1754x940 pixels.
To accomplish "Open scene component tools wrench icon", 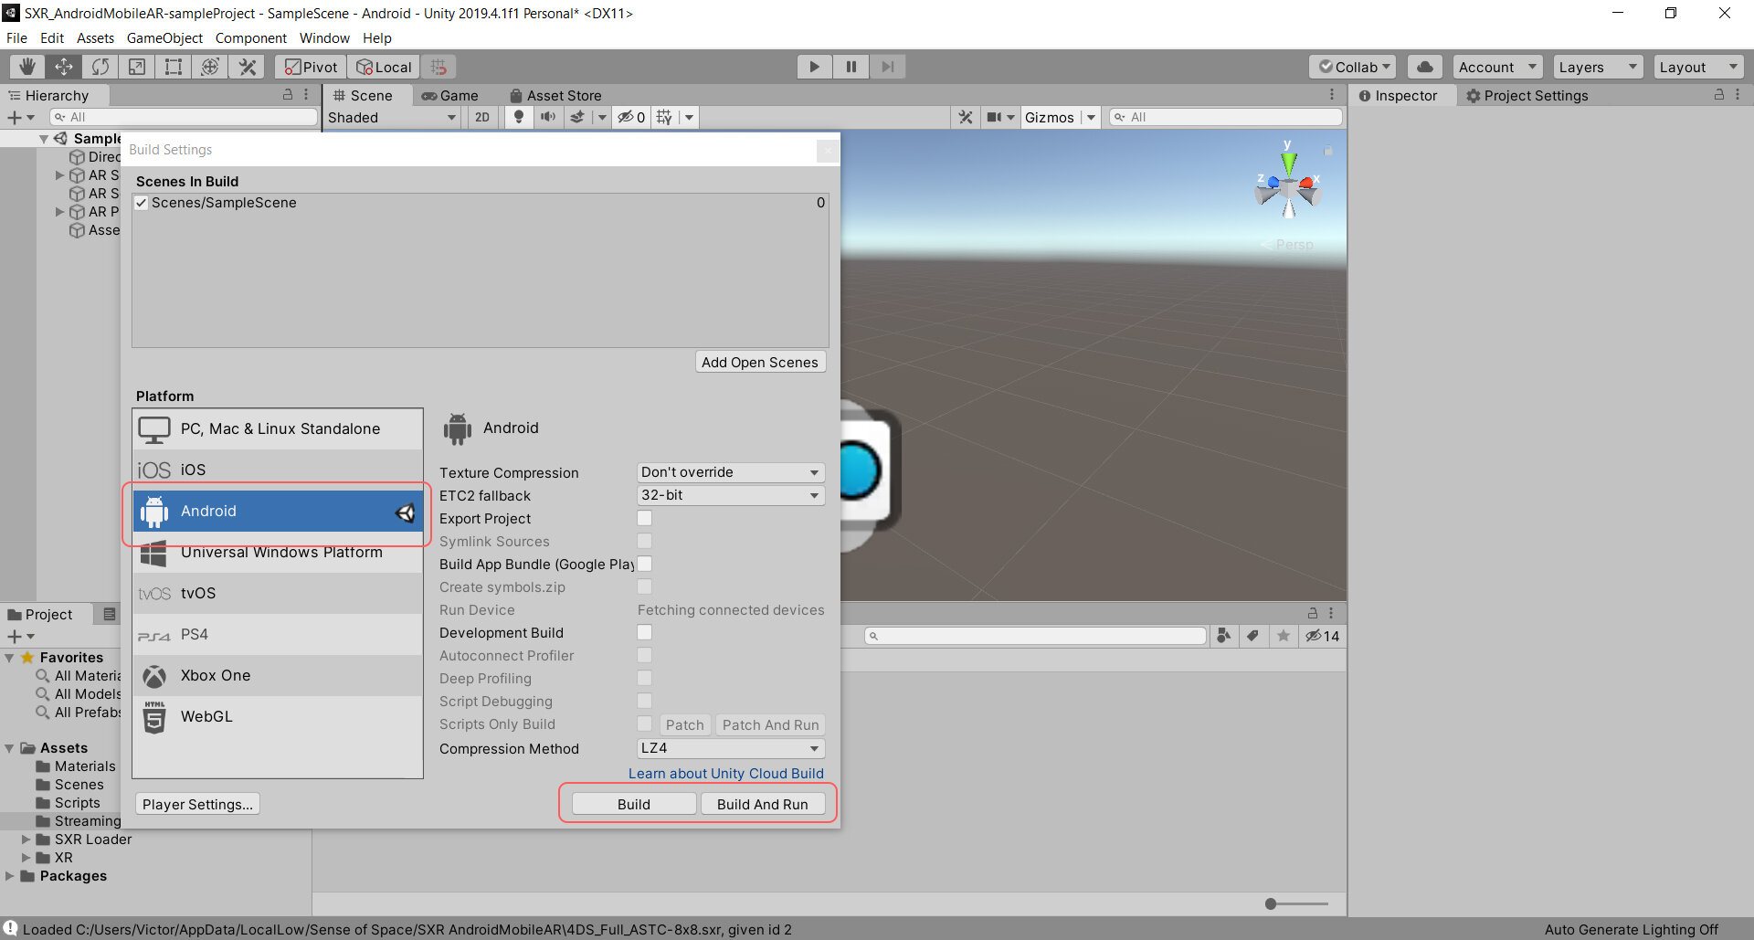I will point(966,117).
